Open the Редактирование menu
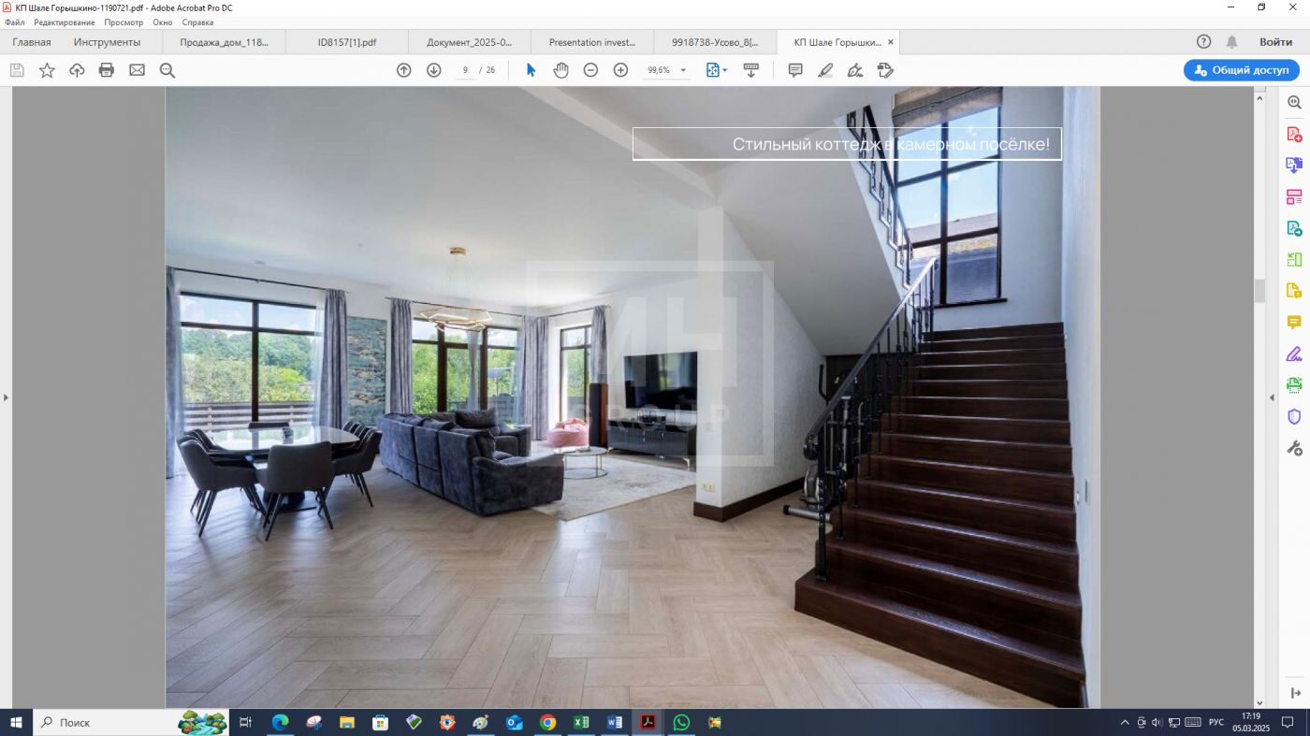Screen dimensions: 1310x736 point(64,22)
